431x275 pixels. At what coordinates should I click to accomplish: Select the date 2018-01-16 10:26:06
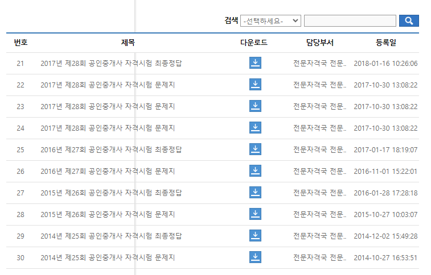385,63
